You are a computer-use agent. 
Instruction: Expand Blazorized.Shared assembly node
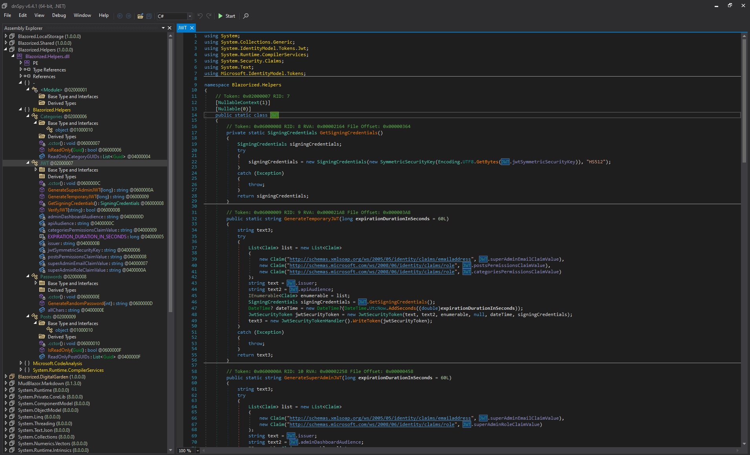(x=6, y=43)
